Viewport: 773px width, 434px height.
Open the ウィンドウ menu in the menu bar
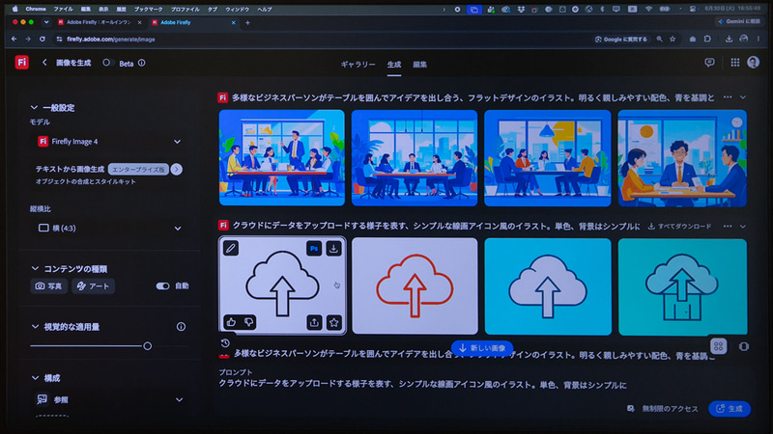pos(237,9)
